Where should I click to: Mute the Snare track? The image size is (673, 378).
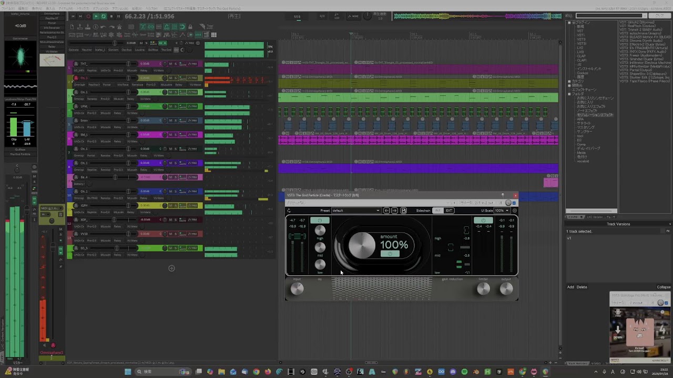click(x=170, y=120)
